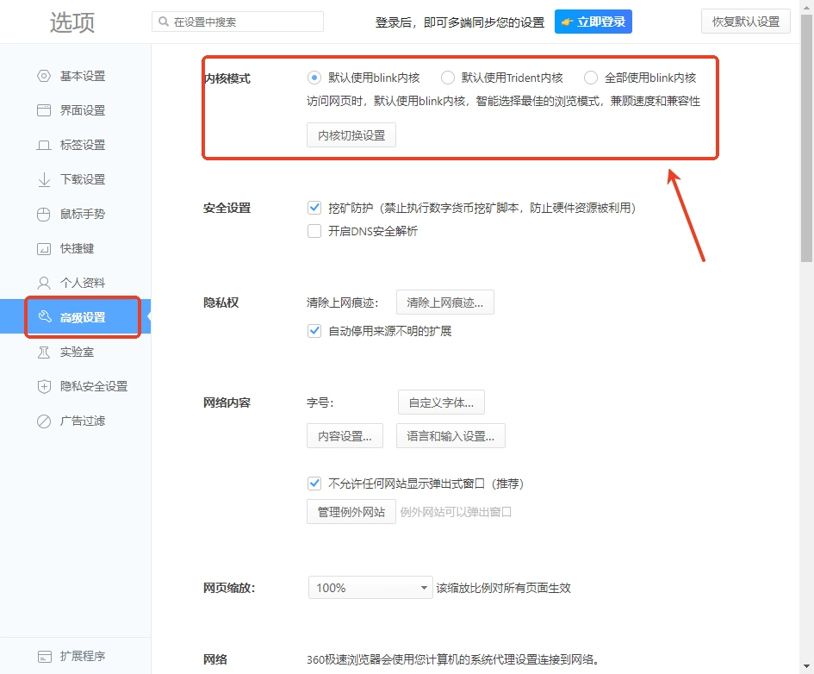Toggle 自动停用来源不明的扩展 checkbox
This screenshot has width=814, height=674.
[314, 331]
